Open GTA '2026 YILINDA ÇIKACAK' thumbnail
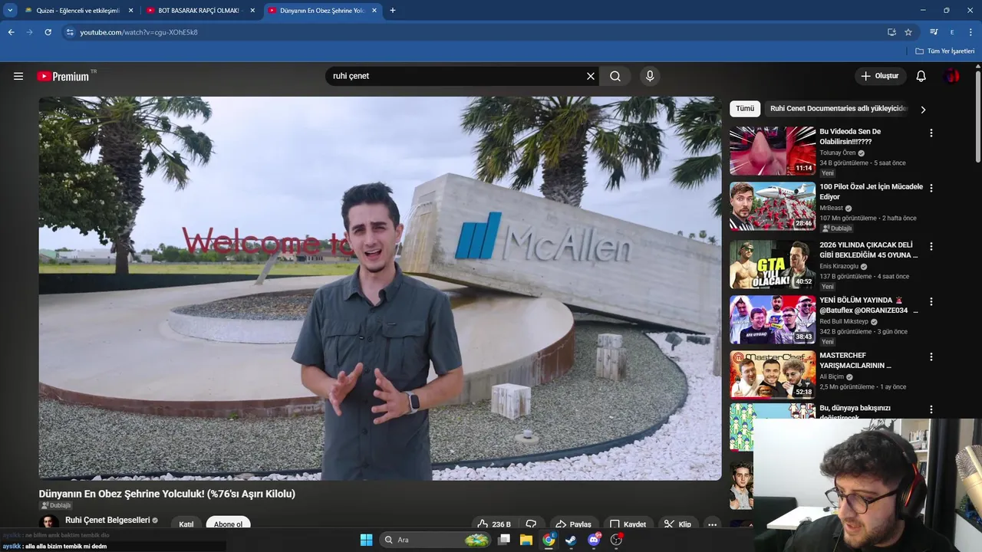This screenshot has height=552, width=982. pos(773,264)
